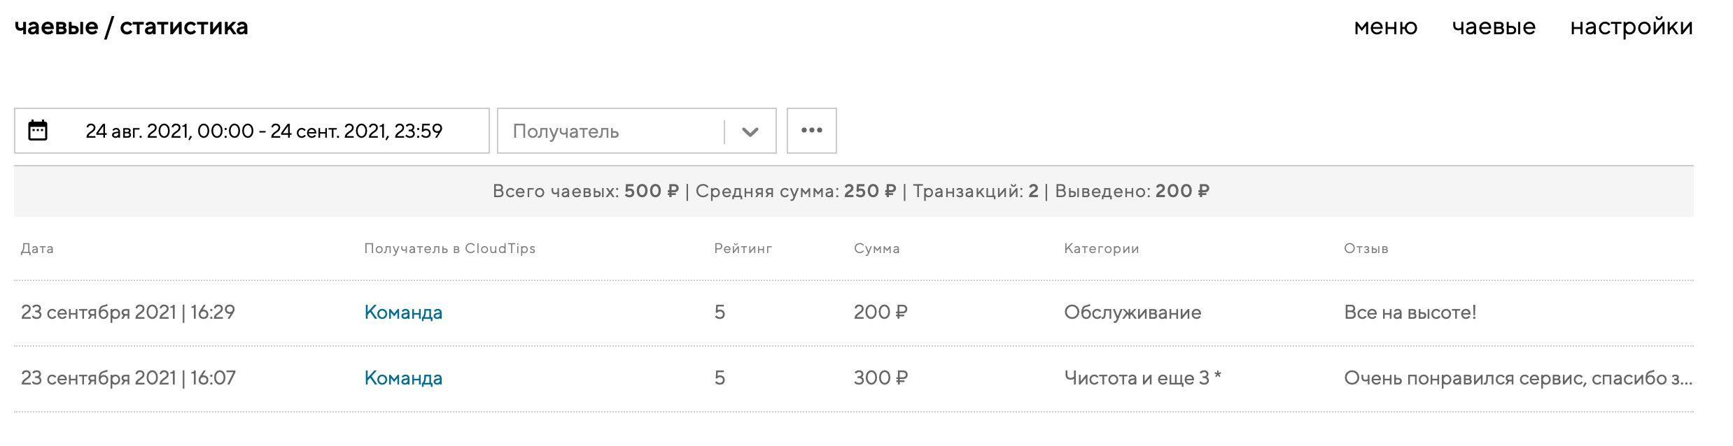Open the date range 24 авг. – 24 сент. picker
Viewport: 1733px width, 446px height.
tap(264, 131)
